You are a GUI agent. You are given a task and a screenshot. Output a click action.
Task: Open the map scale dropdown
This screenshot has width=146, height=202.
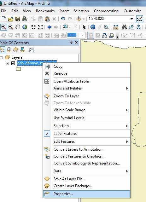(x=131, y=19)
